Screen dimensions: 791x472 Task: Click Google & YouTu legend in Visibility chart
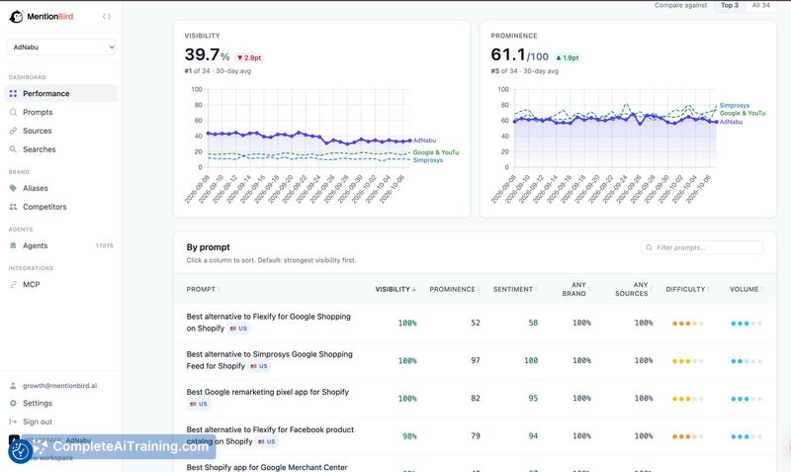click(x=436, y=152)
